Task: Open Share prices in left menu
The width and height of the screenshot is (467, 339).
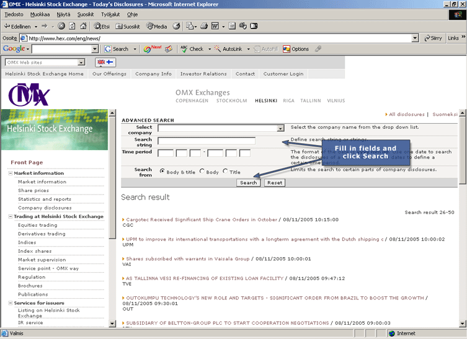Action: coord(33,190)
